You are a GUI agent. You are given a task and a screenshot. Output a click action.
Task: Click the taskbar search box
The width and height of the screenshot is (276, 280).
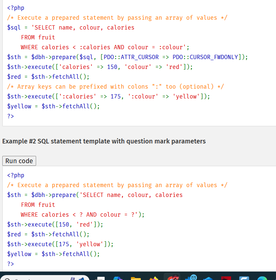(39, 278)
